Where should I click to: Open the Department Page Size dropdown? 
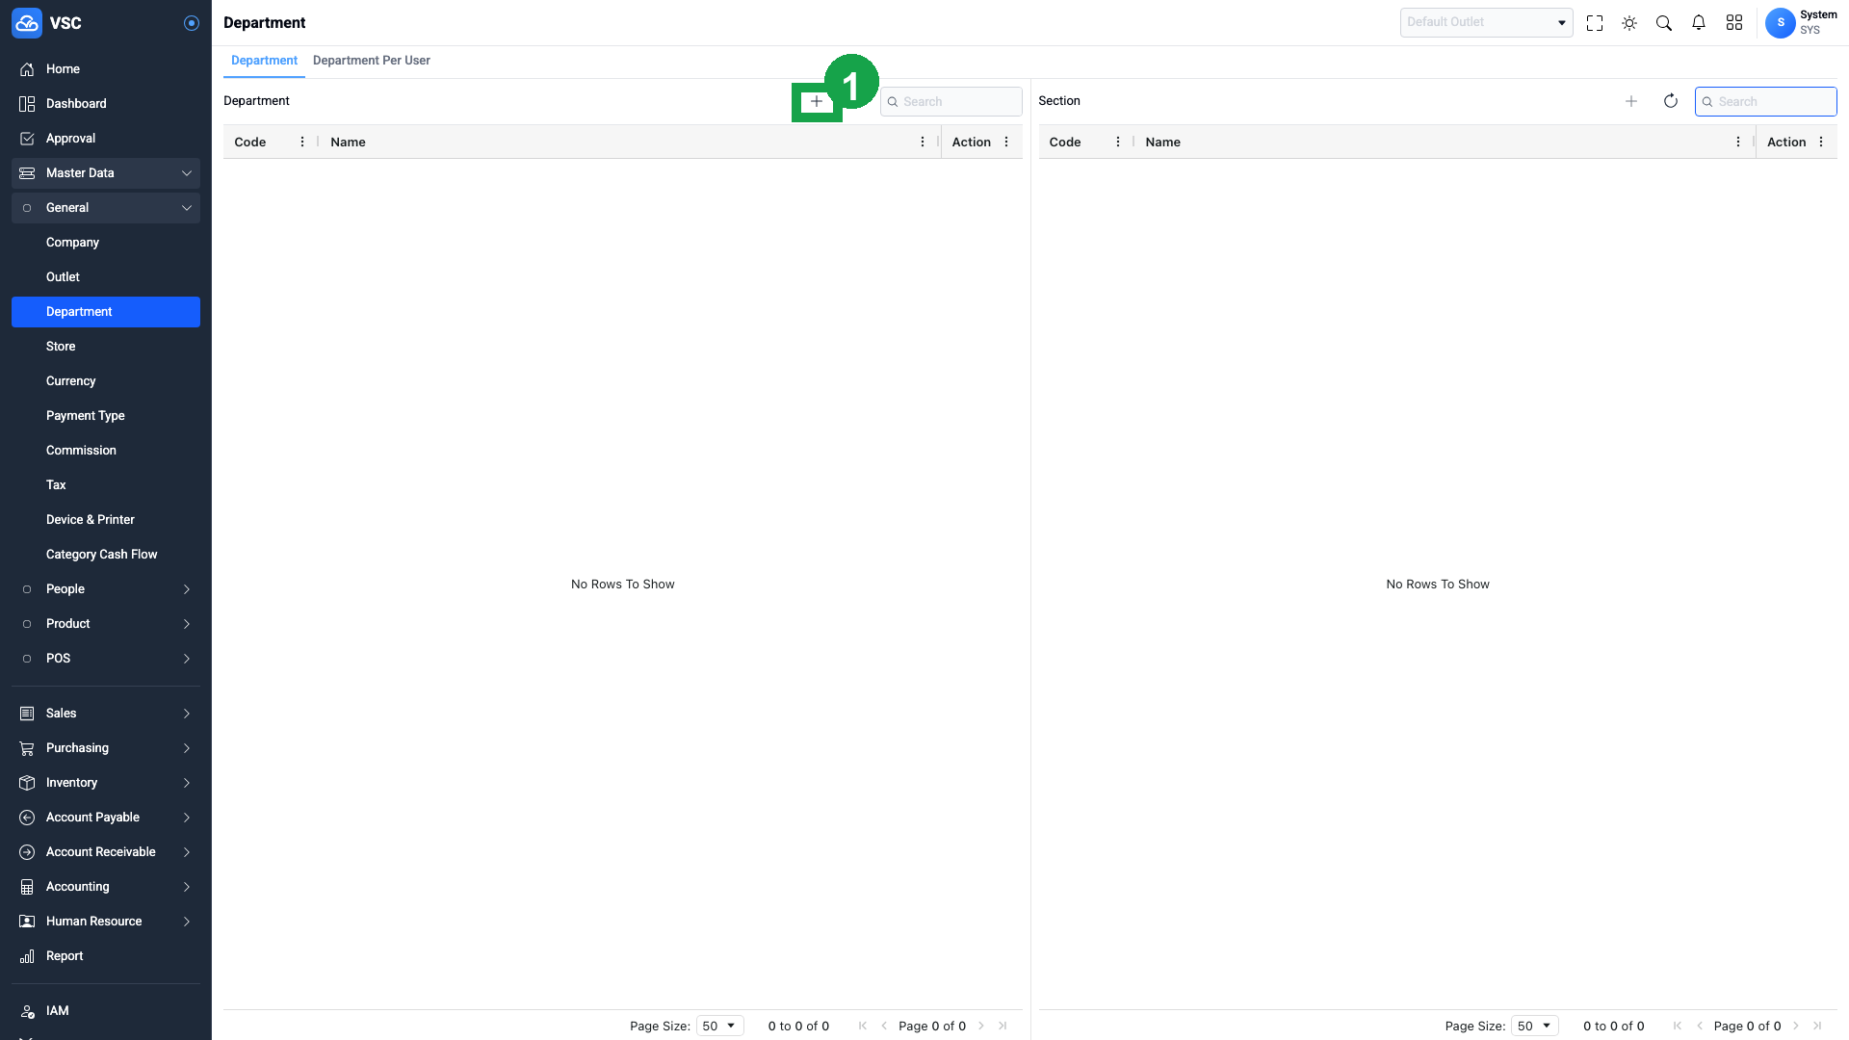pos(719,1027)
